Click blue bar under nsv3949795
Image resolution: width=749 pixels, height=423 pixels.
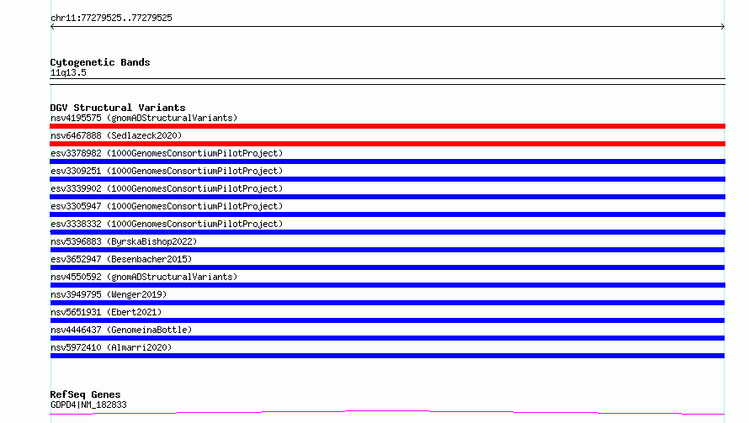(387, 303)
